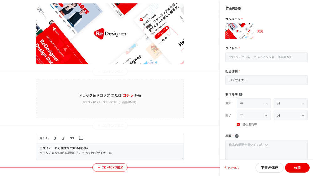Click the faded コンテンツ追加 button below the cover image
Screen dimensions: 313x176
click(110, 72)
